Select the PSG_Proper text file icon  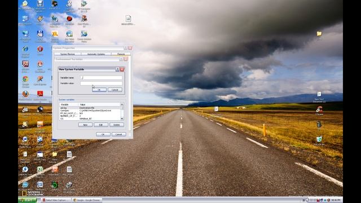69,170
